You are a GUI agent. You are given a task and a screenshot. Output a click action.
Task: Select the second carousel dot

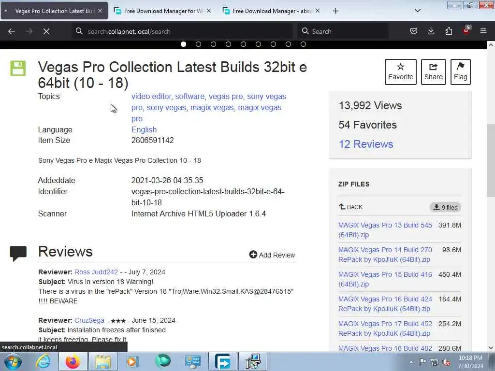[198, 44]
